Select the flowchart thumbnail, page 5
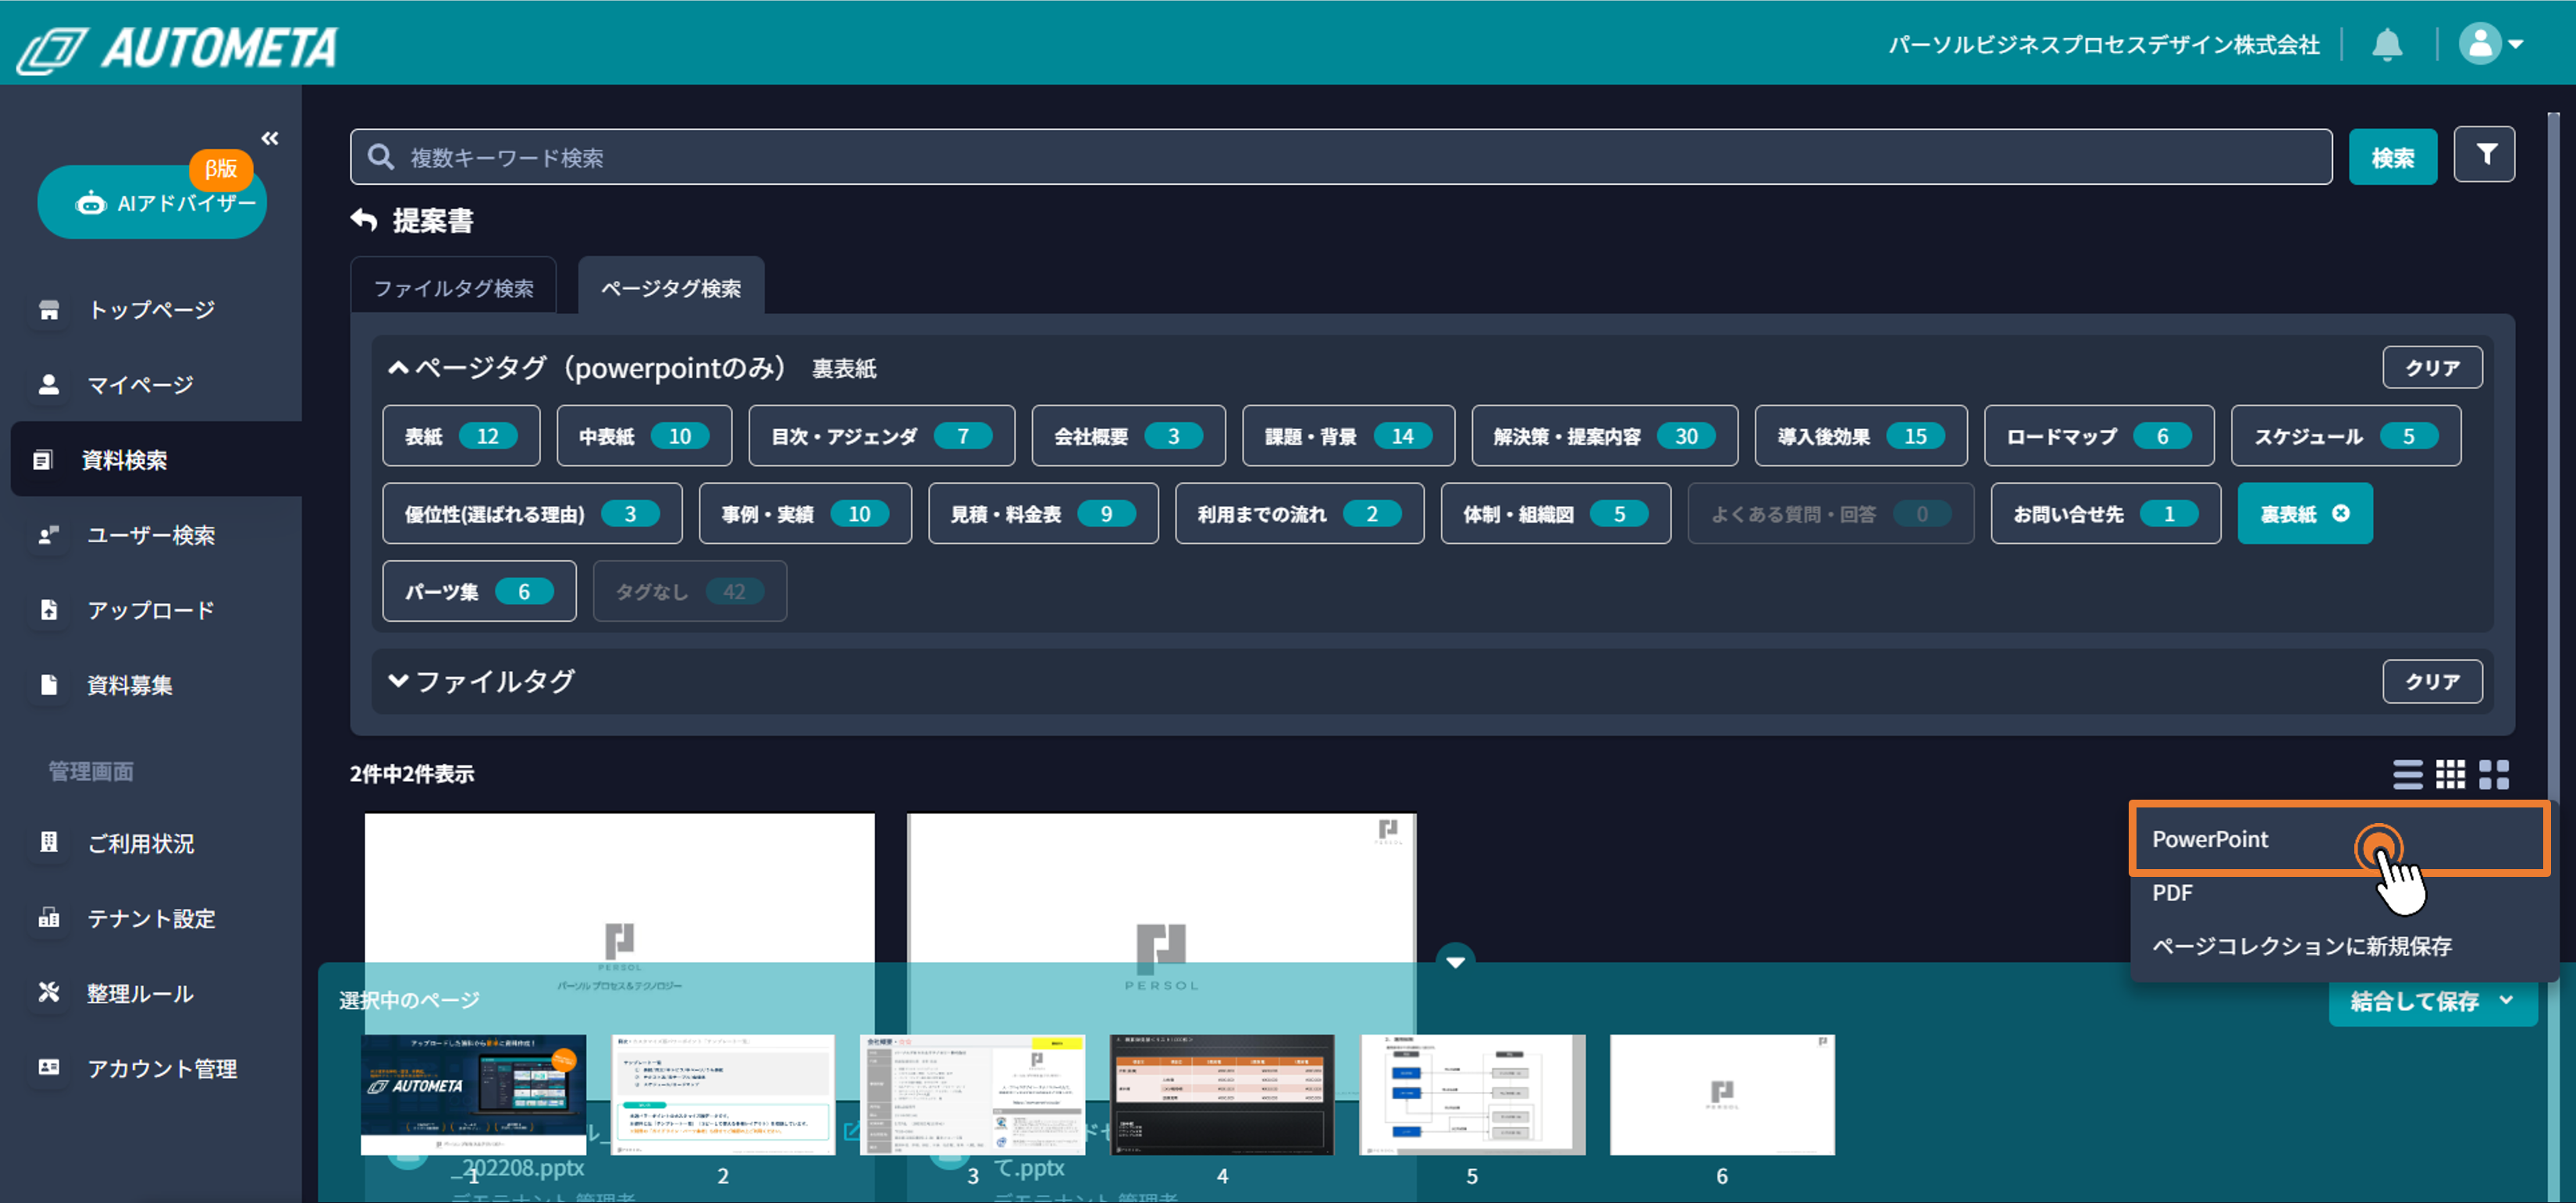The width and height of the screenshot is (2576, 1203). pos(1472,1095)
